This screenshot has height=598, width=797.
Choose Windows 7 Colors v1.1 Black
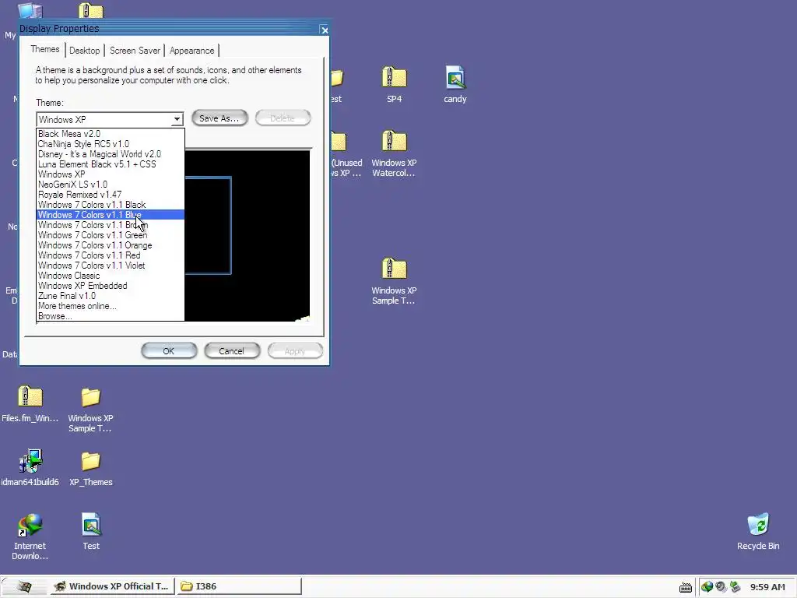click(x=111, y=205)
